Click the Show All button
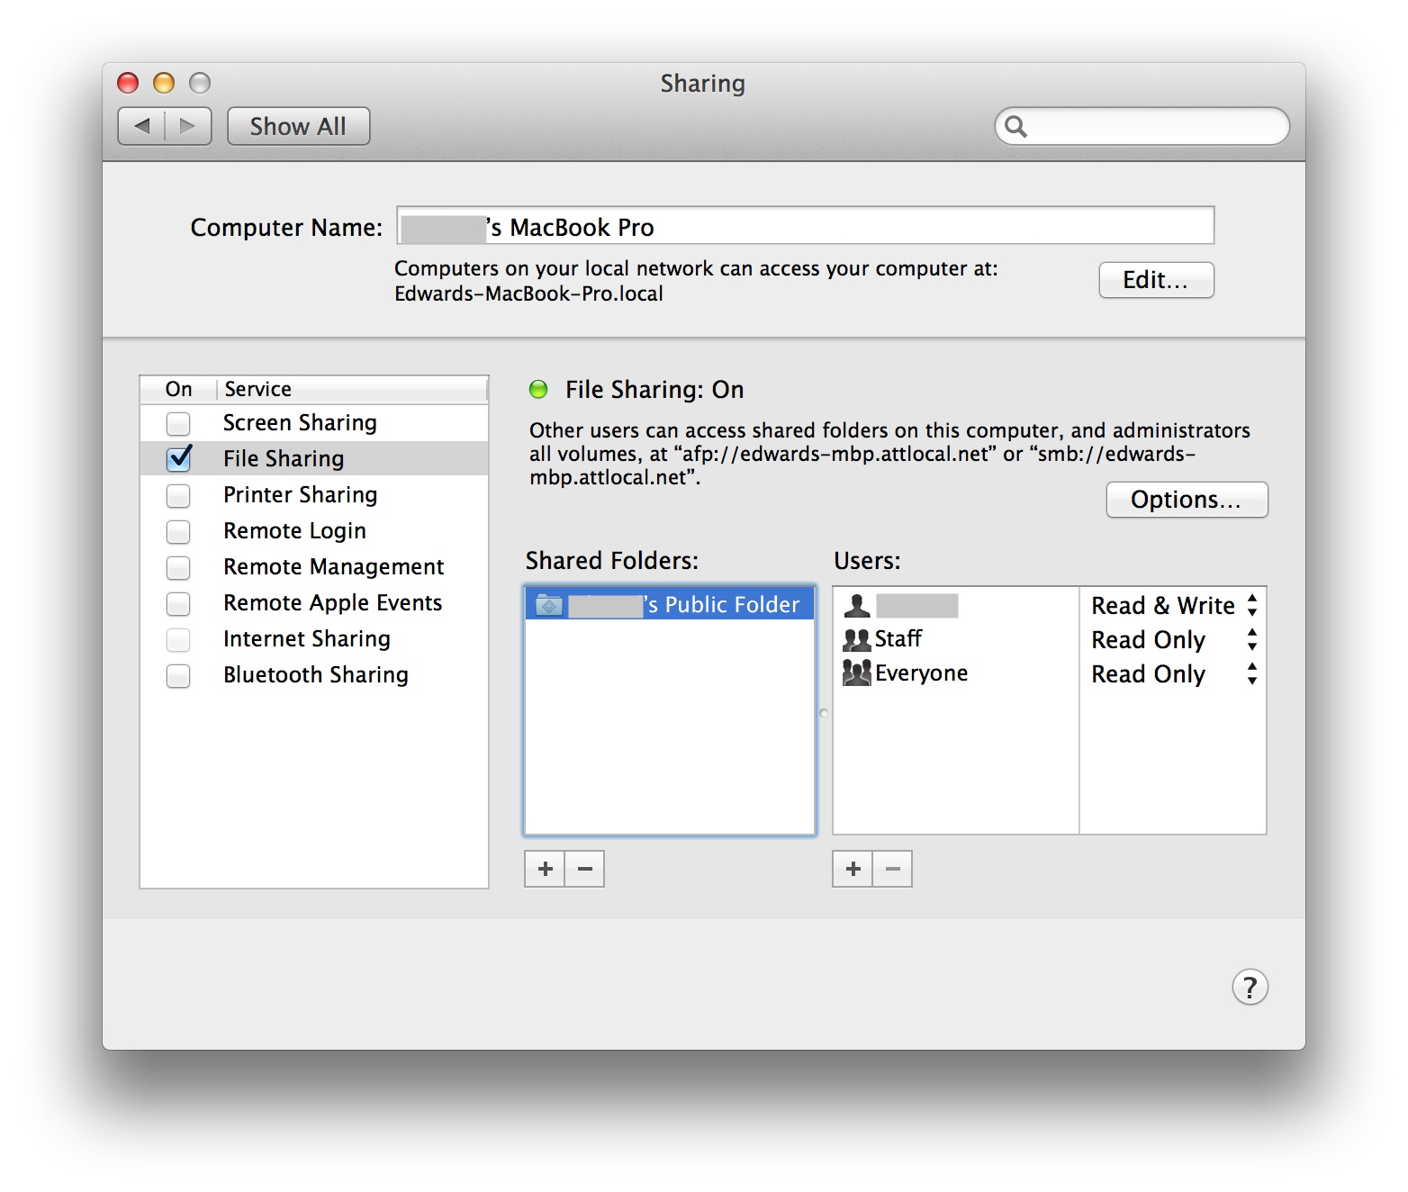1408x1192 pixels. point(298,126)
